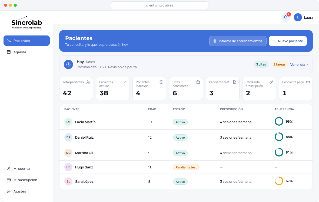The width and height of the screenshot is (319, 202).
Task: Open Mi suscripción page
Action: pos(27,180)
